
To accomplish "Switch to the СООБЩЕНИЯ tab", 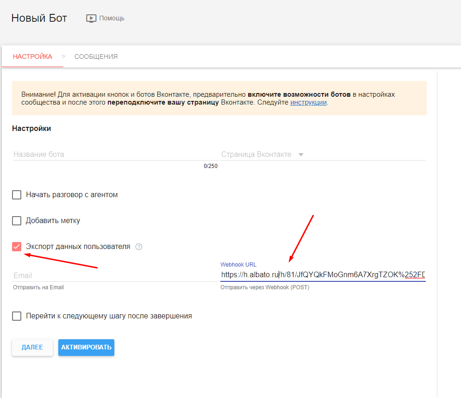I will click(x=96, y=56).
